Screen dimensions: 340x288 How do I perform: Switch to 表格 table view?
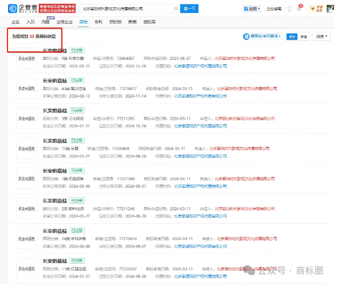click(x=303, y=37)
